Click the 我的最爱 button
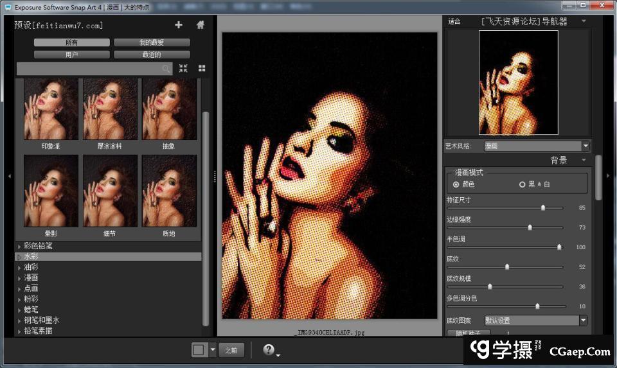617x368 pixels. 152,42
